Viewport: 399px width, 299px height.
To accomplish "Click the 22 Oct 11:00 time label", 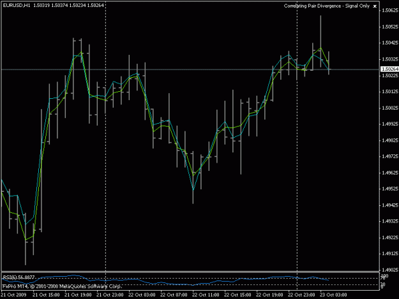I will tap(206, 295).
